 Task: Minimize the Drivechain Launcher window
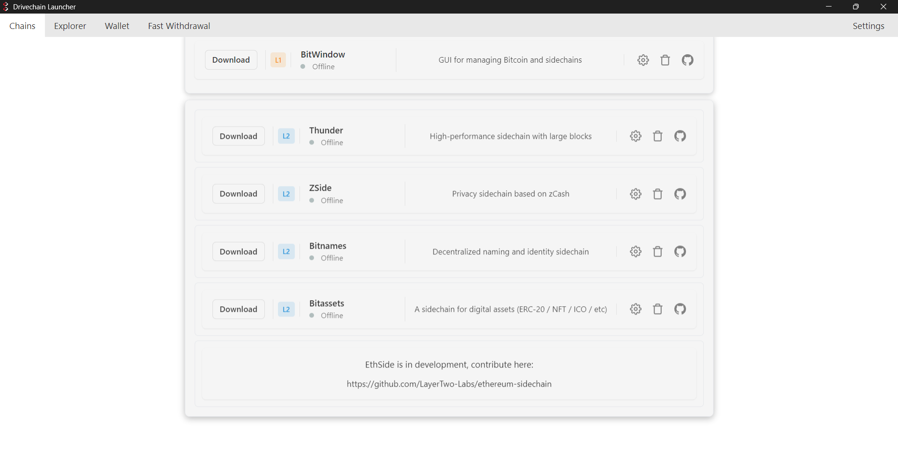pyautogui.click(x=829, y=7)
